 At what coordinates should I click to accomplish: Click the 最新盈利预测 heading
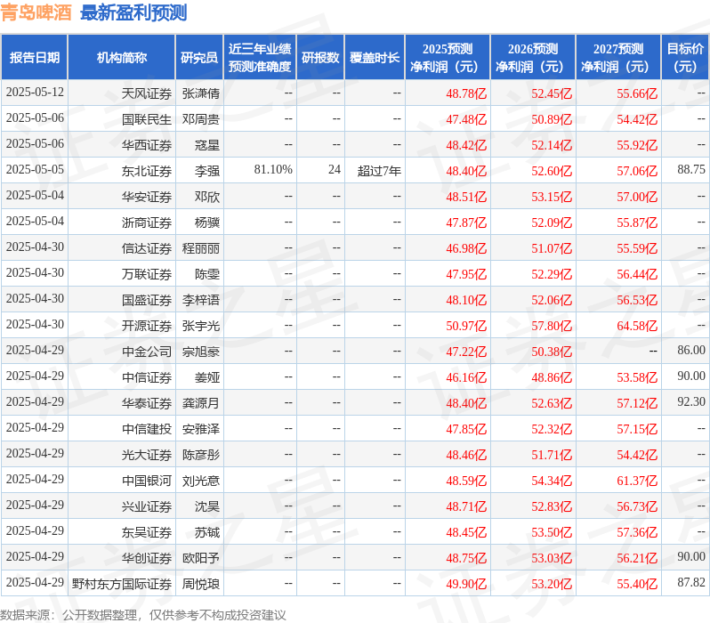133,12
